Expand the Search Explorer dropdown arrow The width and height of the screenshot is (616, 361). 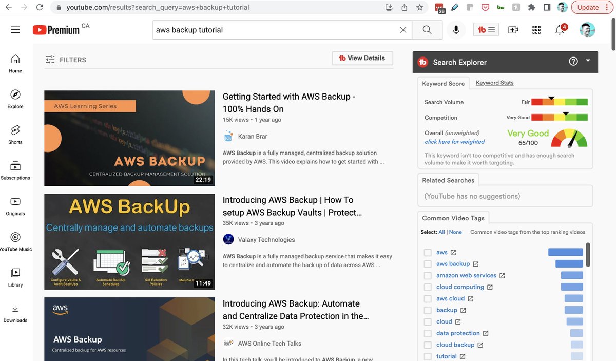coord(588,61)
